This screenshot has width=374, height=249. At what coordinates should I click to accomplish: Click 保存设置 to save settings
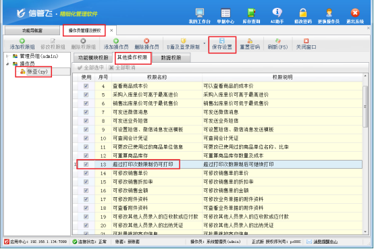pyautogui.click(x=222, y=45)
